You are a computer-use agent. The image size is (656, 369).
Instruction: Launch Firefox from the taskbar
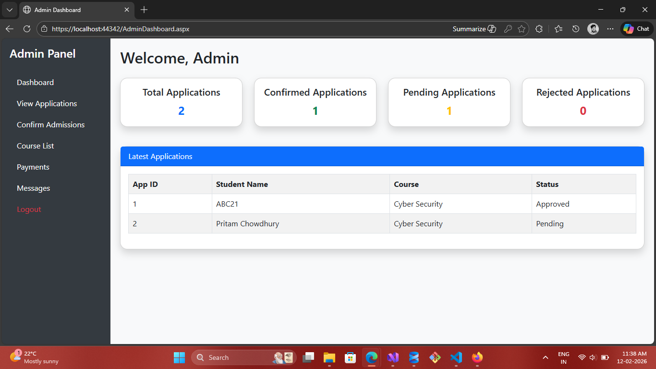coord(477,357)
